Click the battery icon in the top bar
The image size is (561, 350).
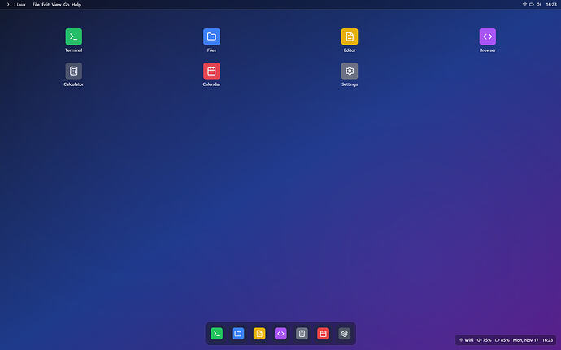click(532, 5)
